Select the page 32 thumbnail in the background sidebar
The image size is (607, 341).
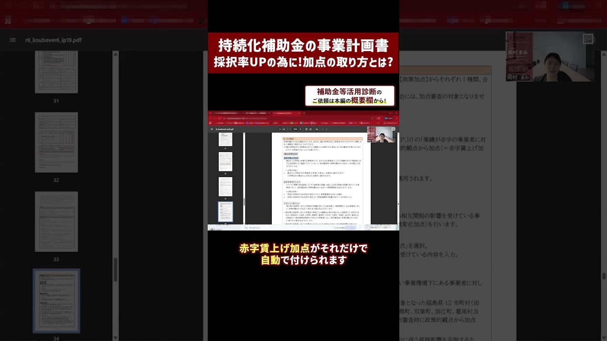pyautogui.click(x=56, y=143)
